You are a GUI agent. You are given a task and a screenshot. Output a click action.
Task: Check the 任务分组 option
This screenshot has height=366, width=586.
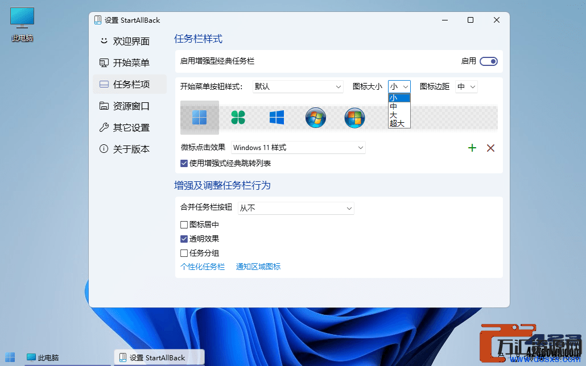[184, 253]
